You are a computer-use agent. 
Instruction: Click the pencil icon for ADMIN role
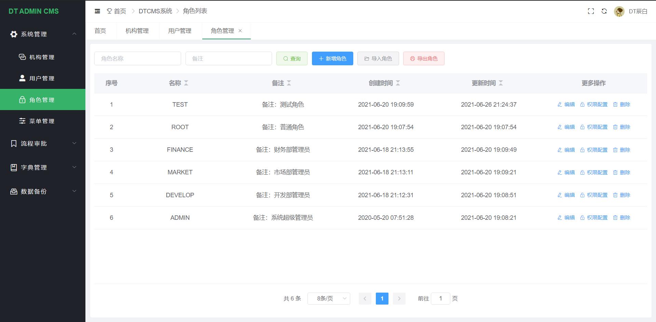(560, 218)
